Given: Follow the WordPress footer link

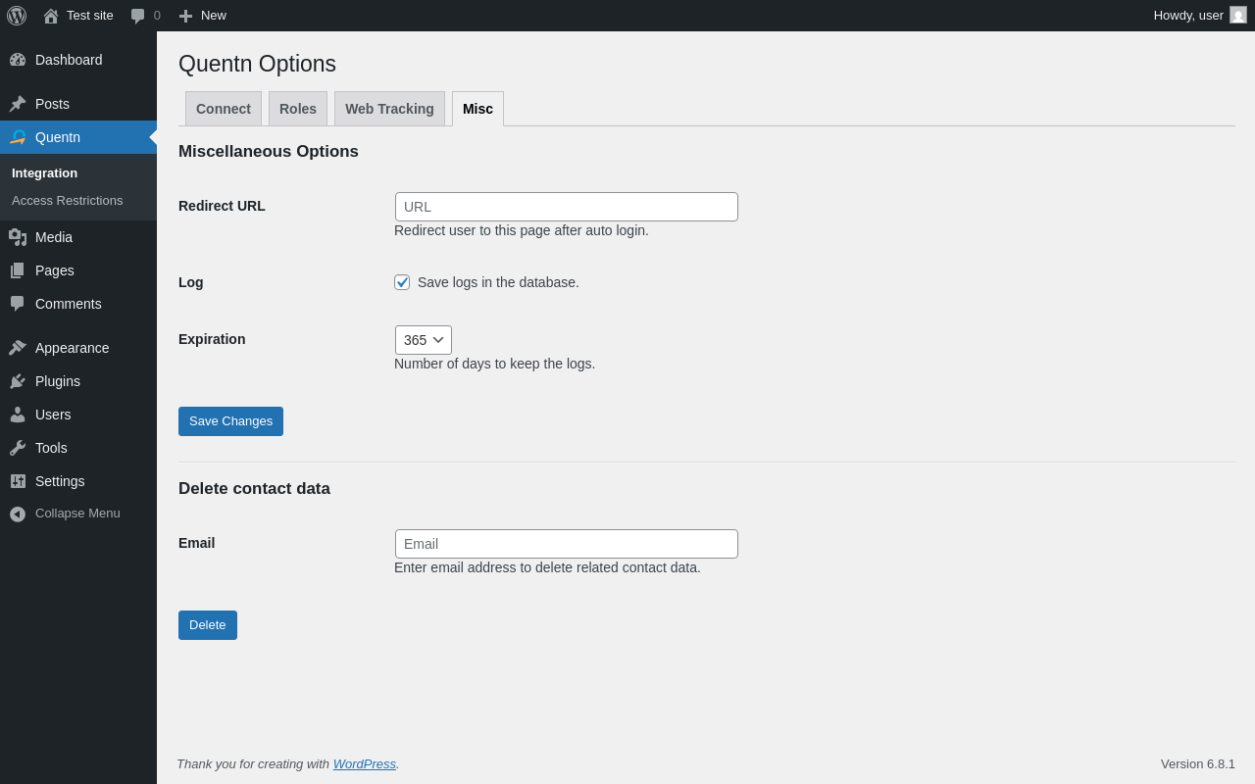Looking at the screenshot, I should pyautogui.click(x=364, y=763).
